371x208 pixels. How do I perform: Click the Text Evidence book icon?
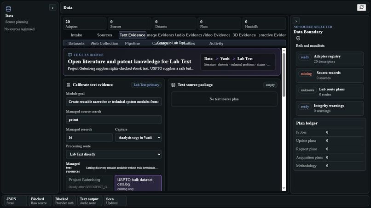click(70, 55)
